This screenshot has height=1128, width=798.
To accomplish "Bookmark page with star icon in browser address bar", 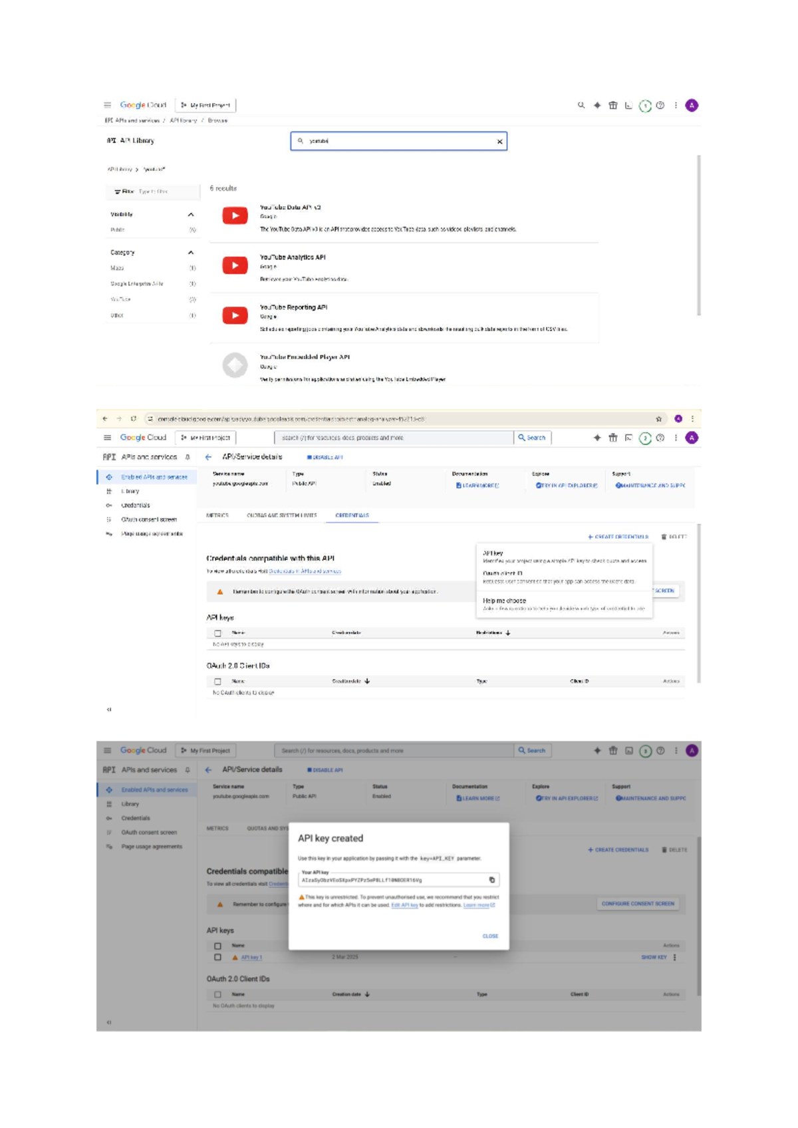I will pyautogui.click(x=659, y=419).
